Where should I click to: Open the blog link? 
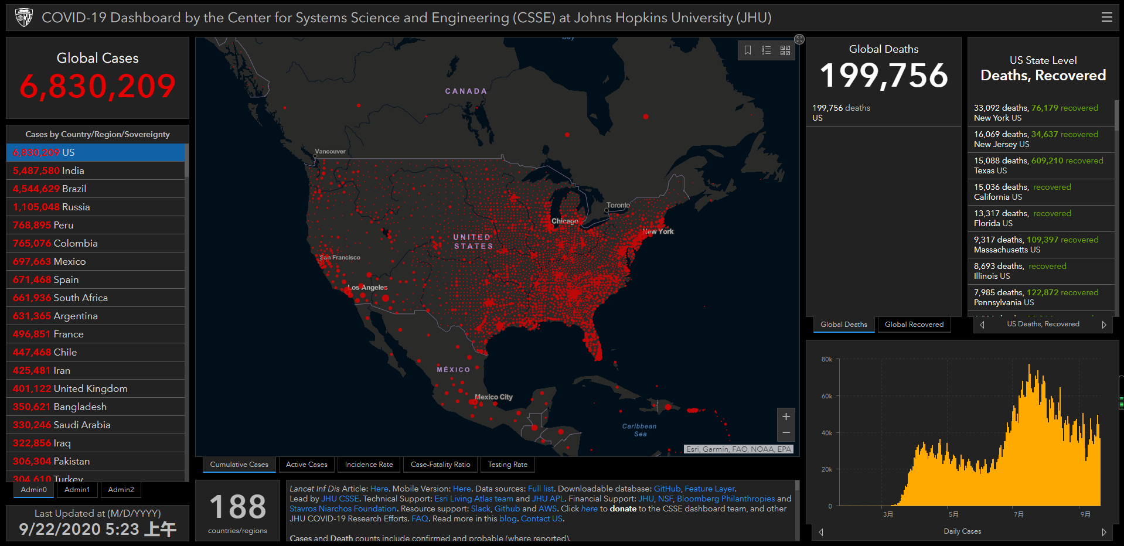tap(507, 518)
